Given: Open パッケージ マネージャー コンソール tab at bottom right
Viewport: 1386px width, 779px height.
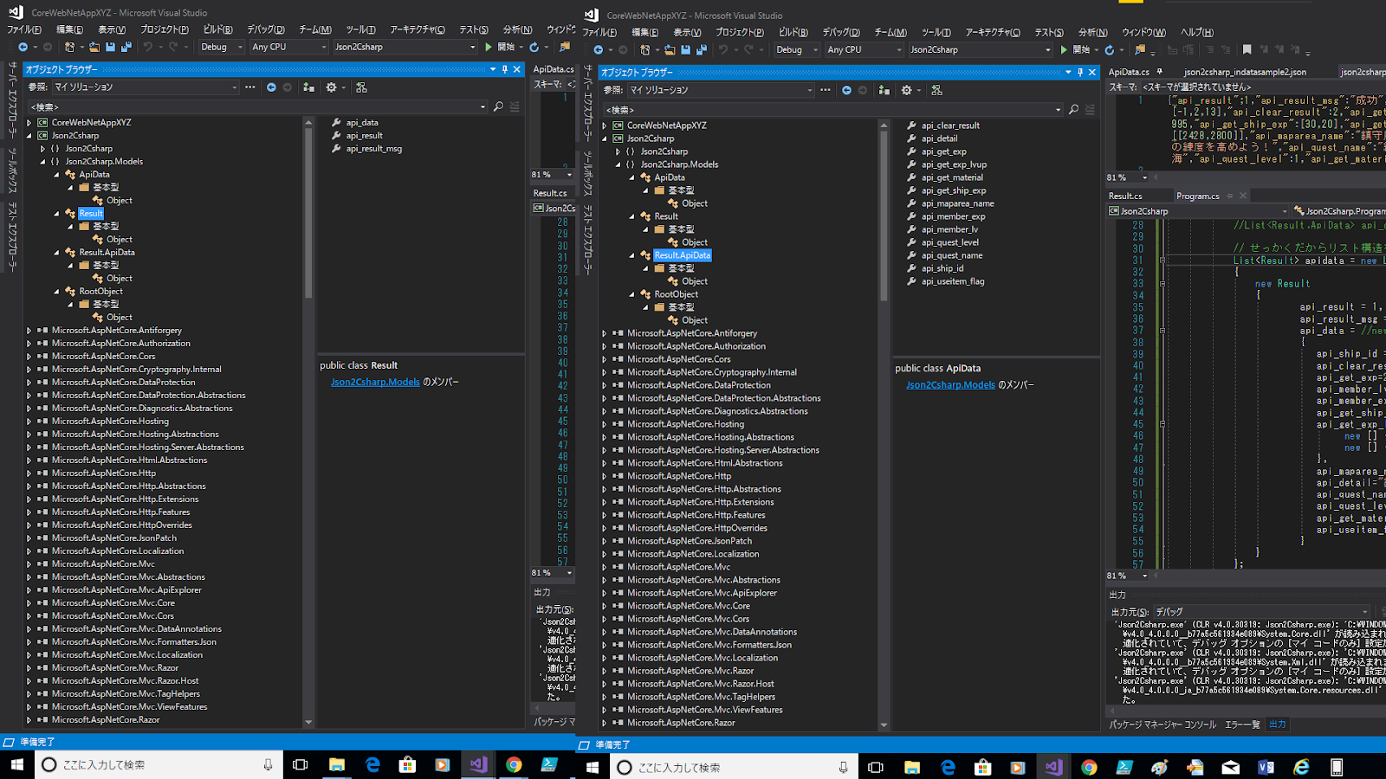Looking at the screenshot, I should pyautogui.click(x=1163, y=724).
